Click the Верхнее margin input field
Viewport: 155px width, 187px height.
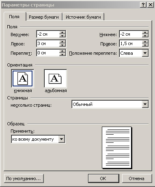point(48,34)
